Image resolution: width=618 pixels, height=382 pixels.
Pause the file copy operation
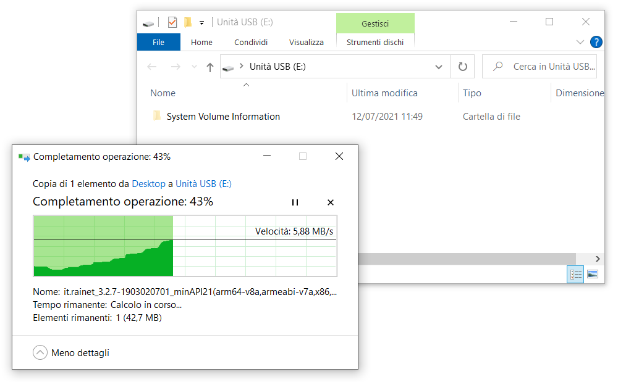pyautogui.click(x=295, y=202)
